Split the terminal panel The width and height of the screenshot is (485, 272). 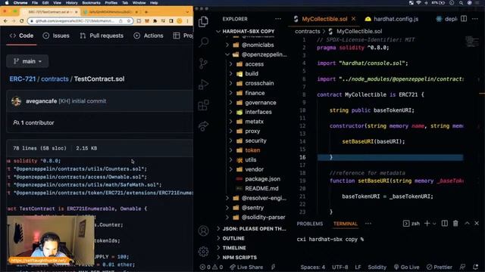445,224
